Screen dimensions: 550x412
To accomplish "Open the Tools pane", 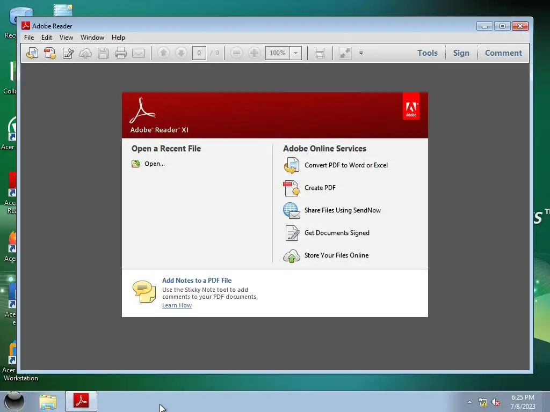I will coord(427,53).
